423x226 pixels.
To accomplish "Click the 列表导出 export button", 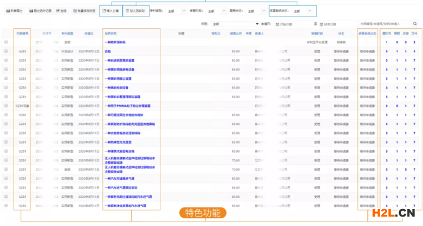I will tap(15, 11).
